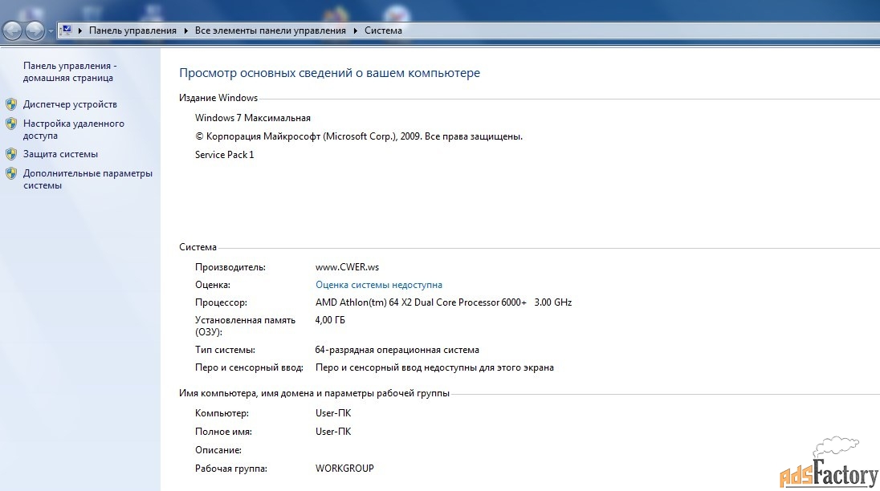The height and width of the screenshot is (491, 880).
Task: Click the heading Просмотр основных сведений о вашем компьютере
Action: coord(329,73)
